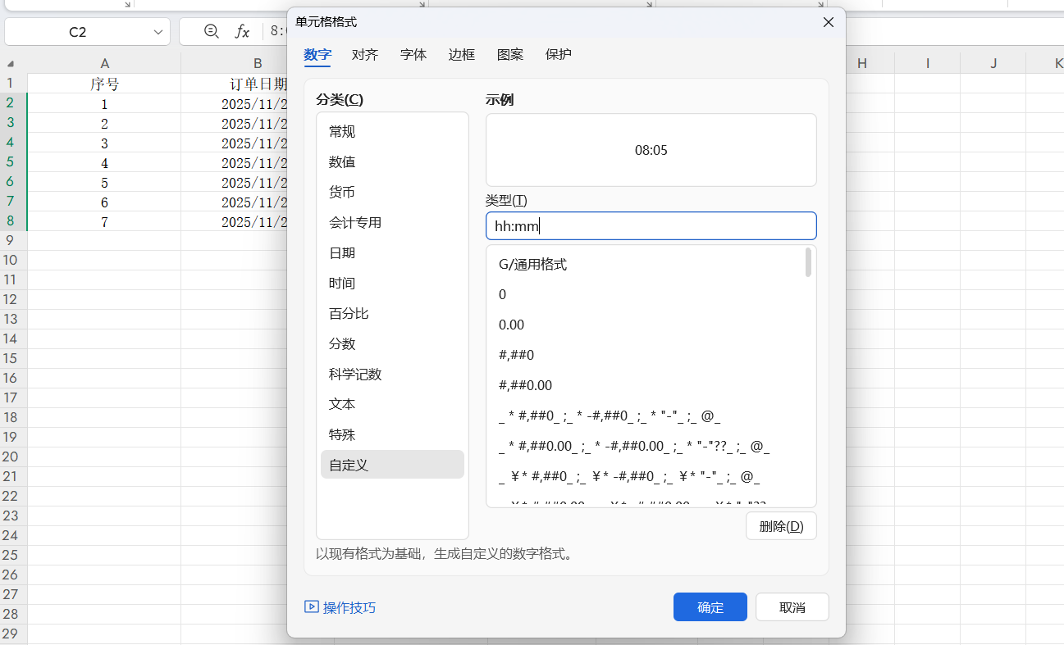Select the 日期 category in the list

pos(342,252)
